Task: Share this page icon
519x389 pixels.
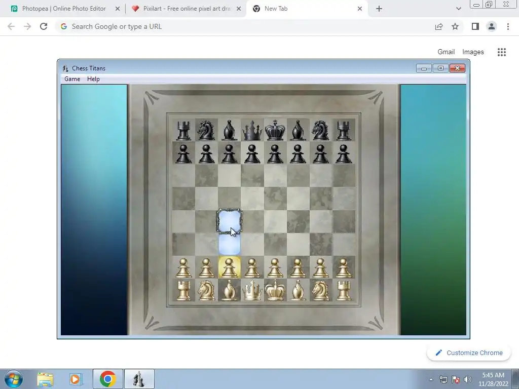Action: click(439, 26)
